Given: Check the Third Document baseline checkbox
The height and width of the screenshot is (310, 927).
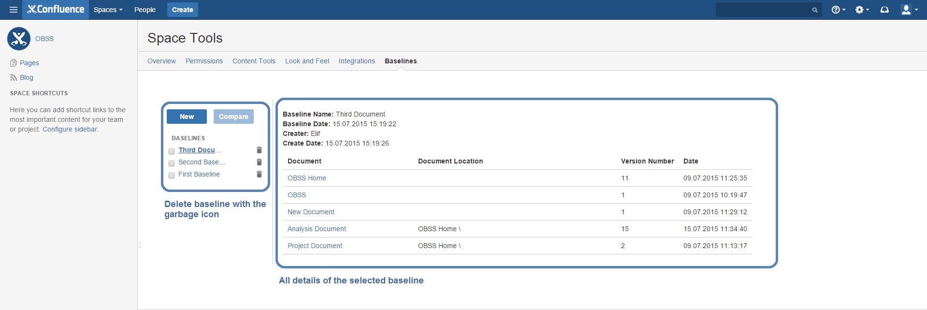Looking at the screenshot, I should [172, 151].
